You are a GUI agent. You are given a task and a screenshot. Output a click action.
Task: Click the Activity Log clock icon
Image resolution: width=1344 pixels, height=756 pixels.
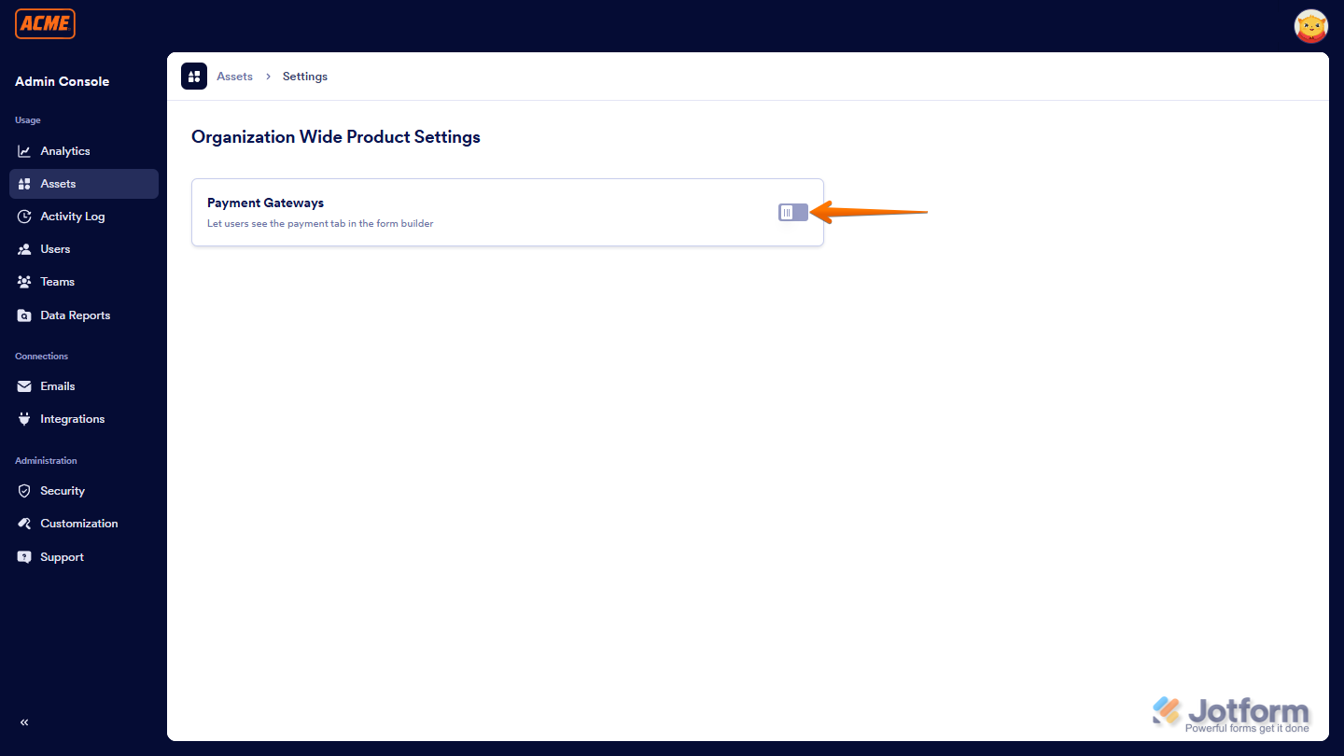[x=23, y=216]
